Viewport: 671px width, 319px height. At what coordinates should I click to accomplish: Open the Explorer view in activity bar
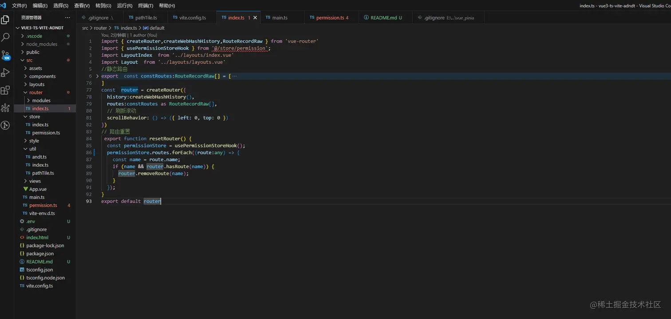pos(5,20)
